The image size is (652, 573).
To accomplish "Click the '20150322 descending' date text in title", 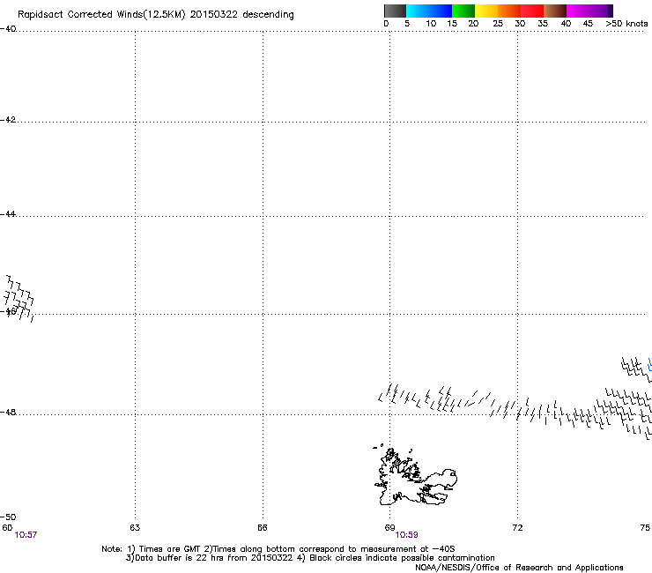I will [x=242, y=15].
